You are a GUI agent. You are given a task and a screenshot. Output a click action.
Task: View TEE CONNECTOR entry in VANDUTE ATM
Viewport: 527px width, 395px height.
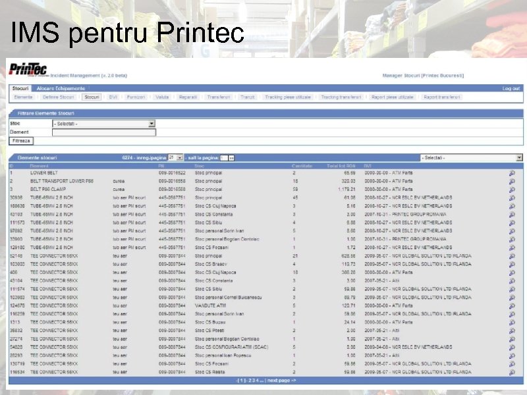coord(512,306)
